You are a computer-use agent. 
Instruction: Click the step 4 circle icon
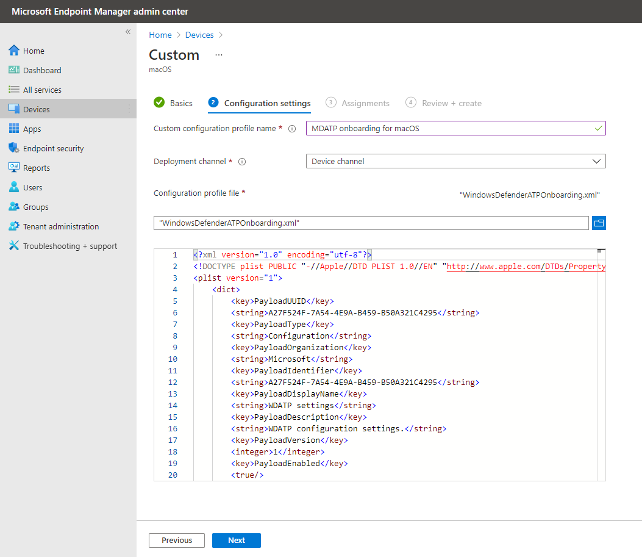click(411, 102)
